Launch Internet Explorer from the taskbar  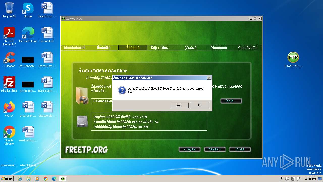click(x=20, y=179)
